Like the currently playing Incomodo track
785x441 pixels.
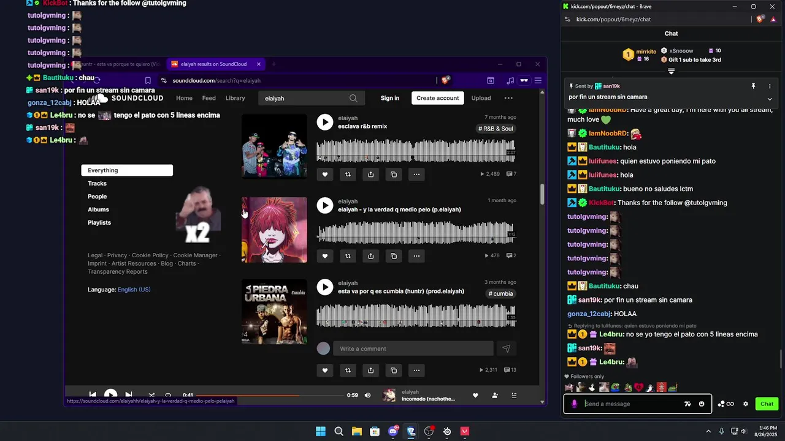tap(475, 395)
